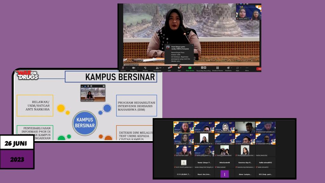Click the red End button
This screenshot has width=325, height=183.
[x=259, y=69]
